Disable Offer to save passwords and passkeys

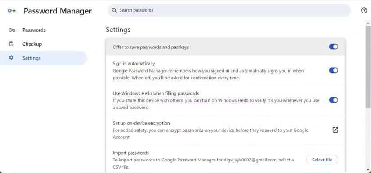click(333, 47)
